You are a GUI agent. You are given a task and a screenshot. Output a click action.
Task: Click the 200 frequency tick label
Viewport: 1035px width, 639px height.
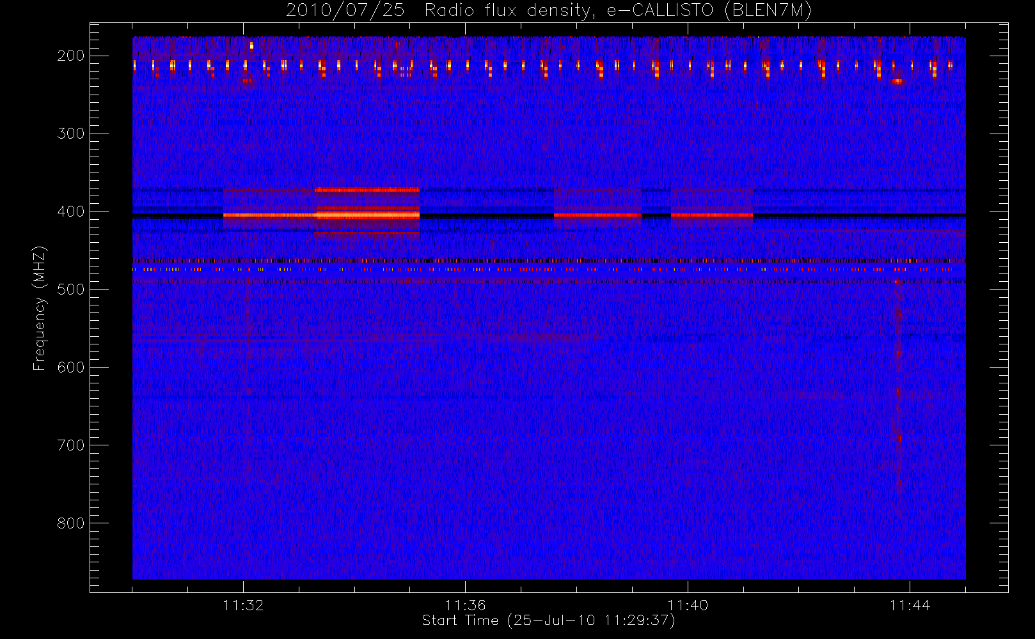71,56
